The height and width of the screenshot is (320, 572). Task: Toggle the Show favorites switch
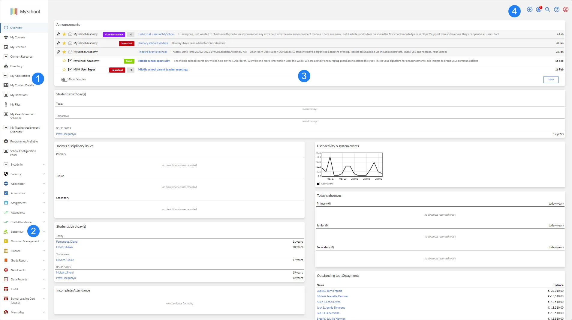(x=65, y=79)
